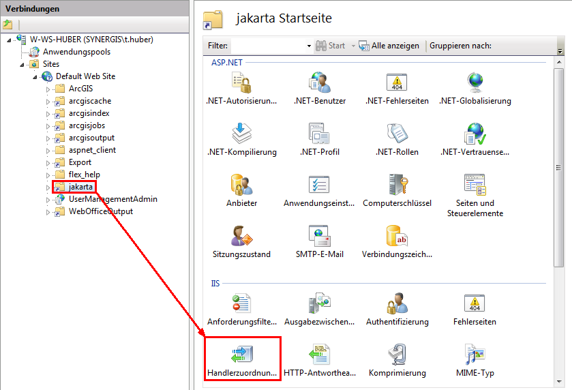Click the Gruppieren nach label

460,46
